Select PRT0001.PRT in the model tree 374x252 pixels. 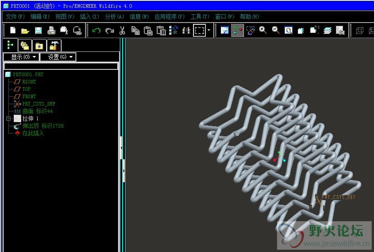point(28,74)
